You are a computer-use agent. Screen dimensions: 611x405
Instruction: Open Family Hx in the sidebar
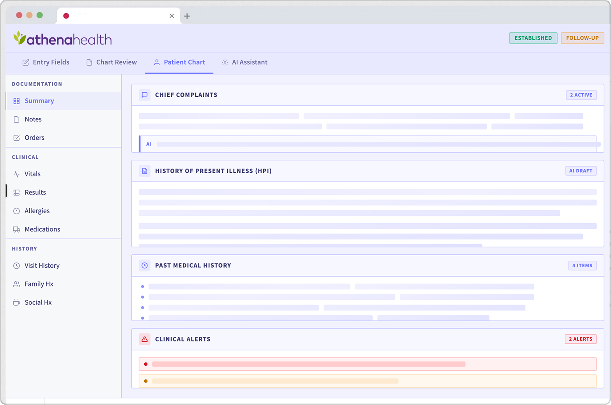coord(64,284)
